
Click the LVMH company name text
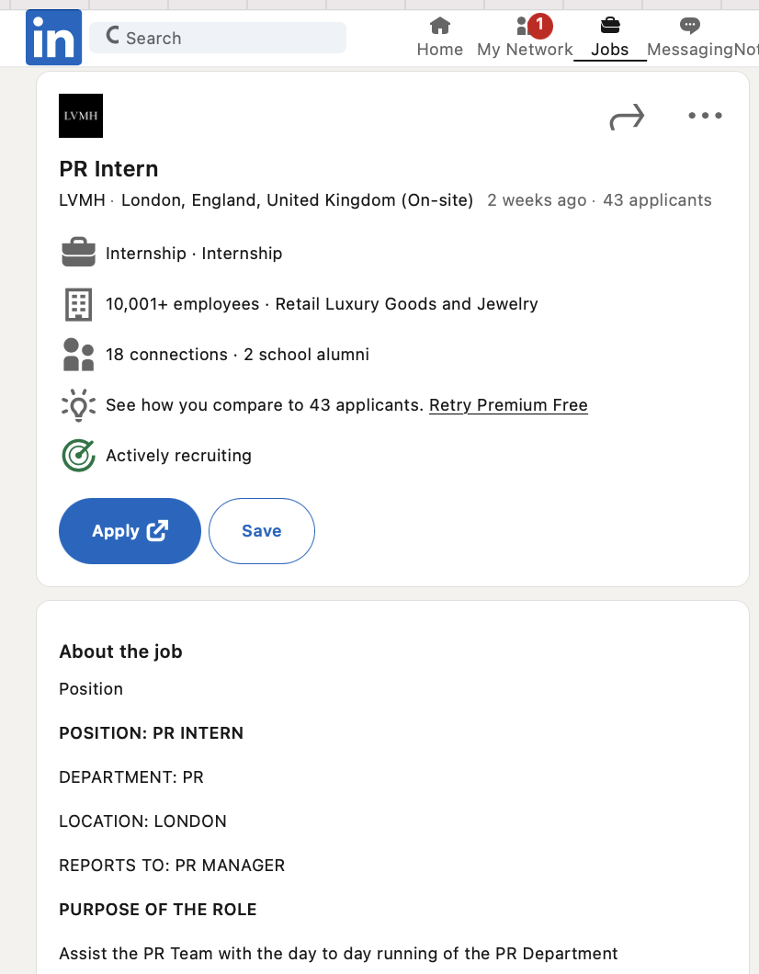click(82, 200)
